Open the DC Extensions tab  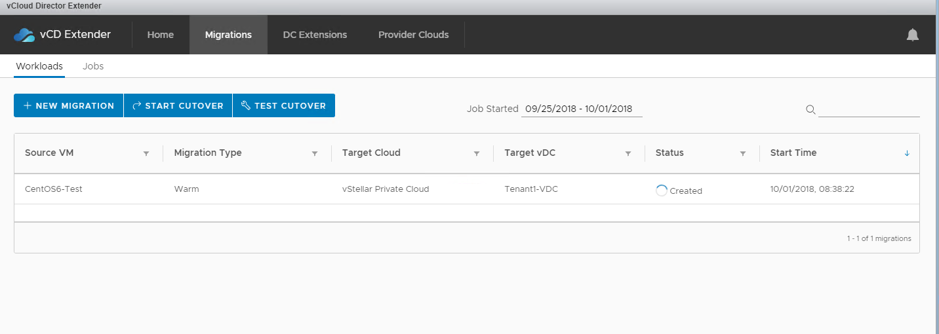click(315, 35)
